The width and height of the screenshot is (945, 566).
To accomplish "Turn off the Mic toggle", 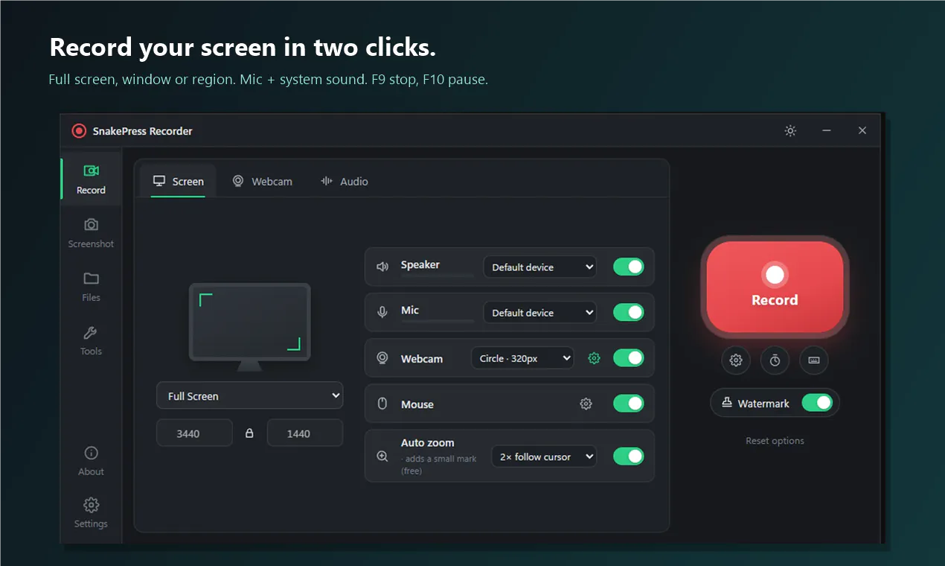I will point(629,312).
